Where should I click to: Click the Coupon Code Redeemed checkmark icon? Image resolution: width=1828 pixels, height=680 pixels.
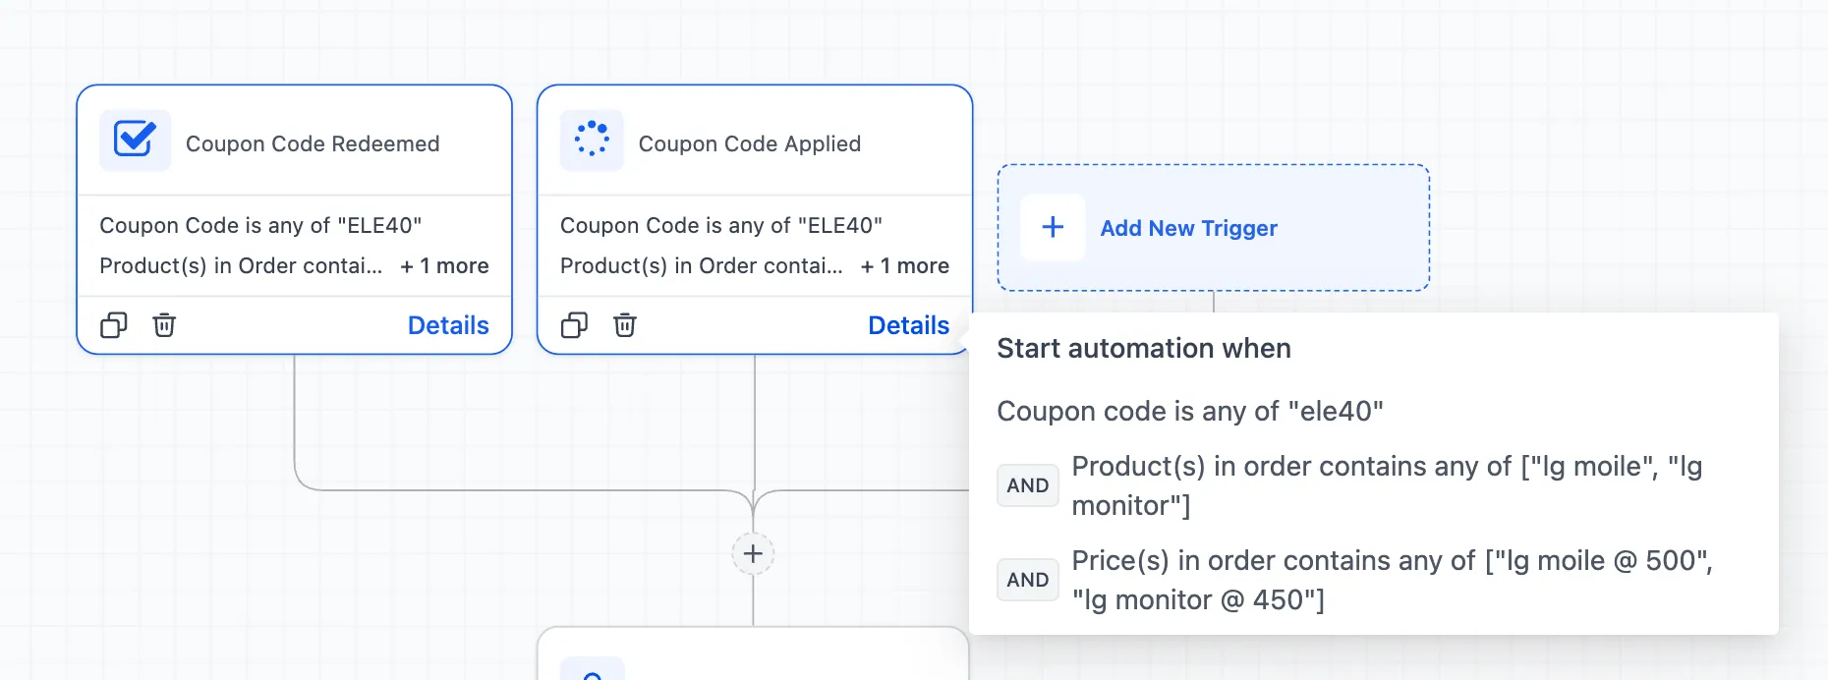[x=135, y=141]
